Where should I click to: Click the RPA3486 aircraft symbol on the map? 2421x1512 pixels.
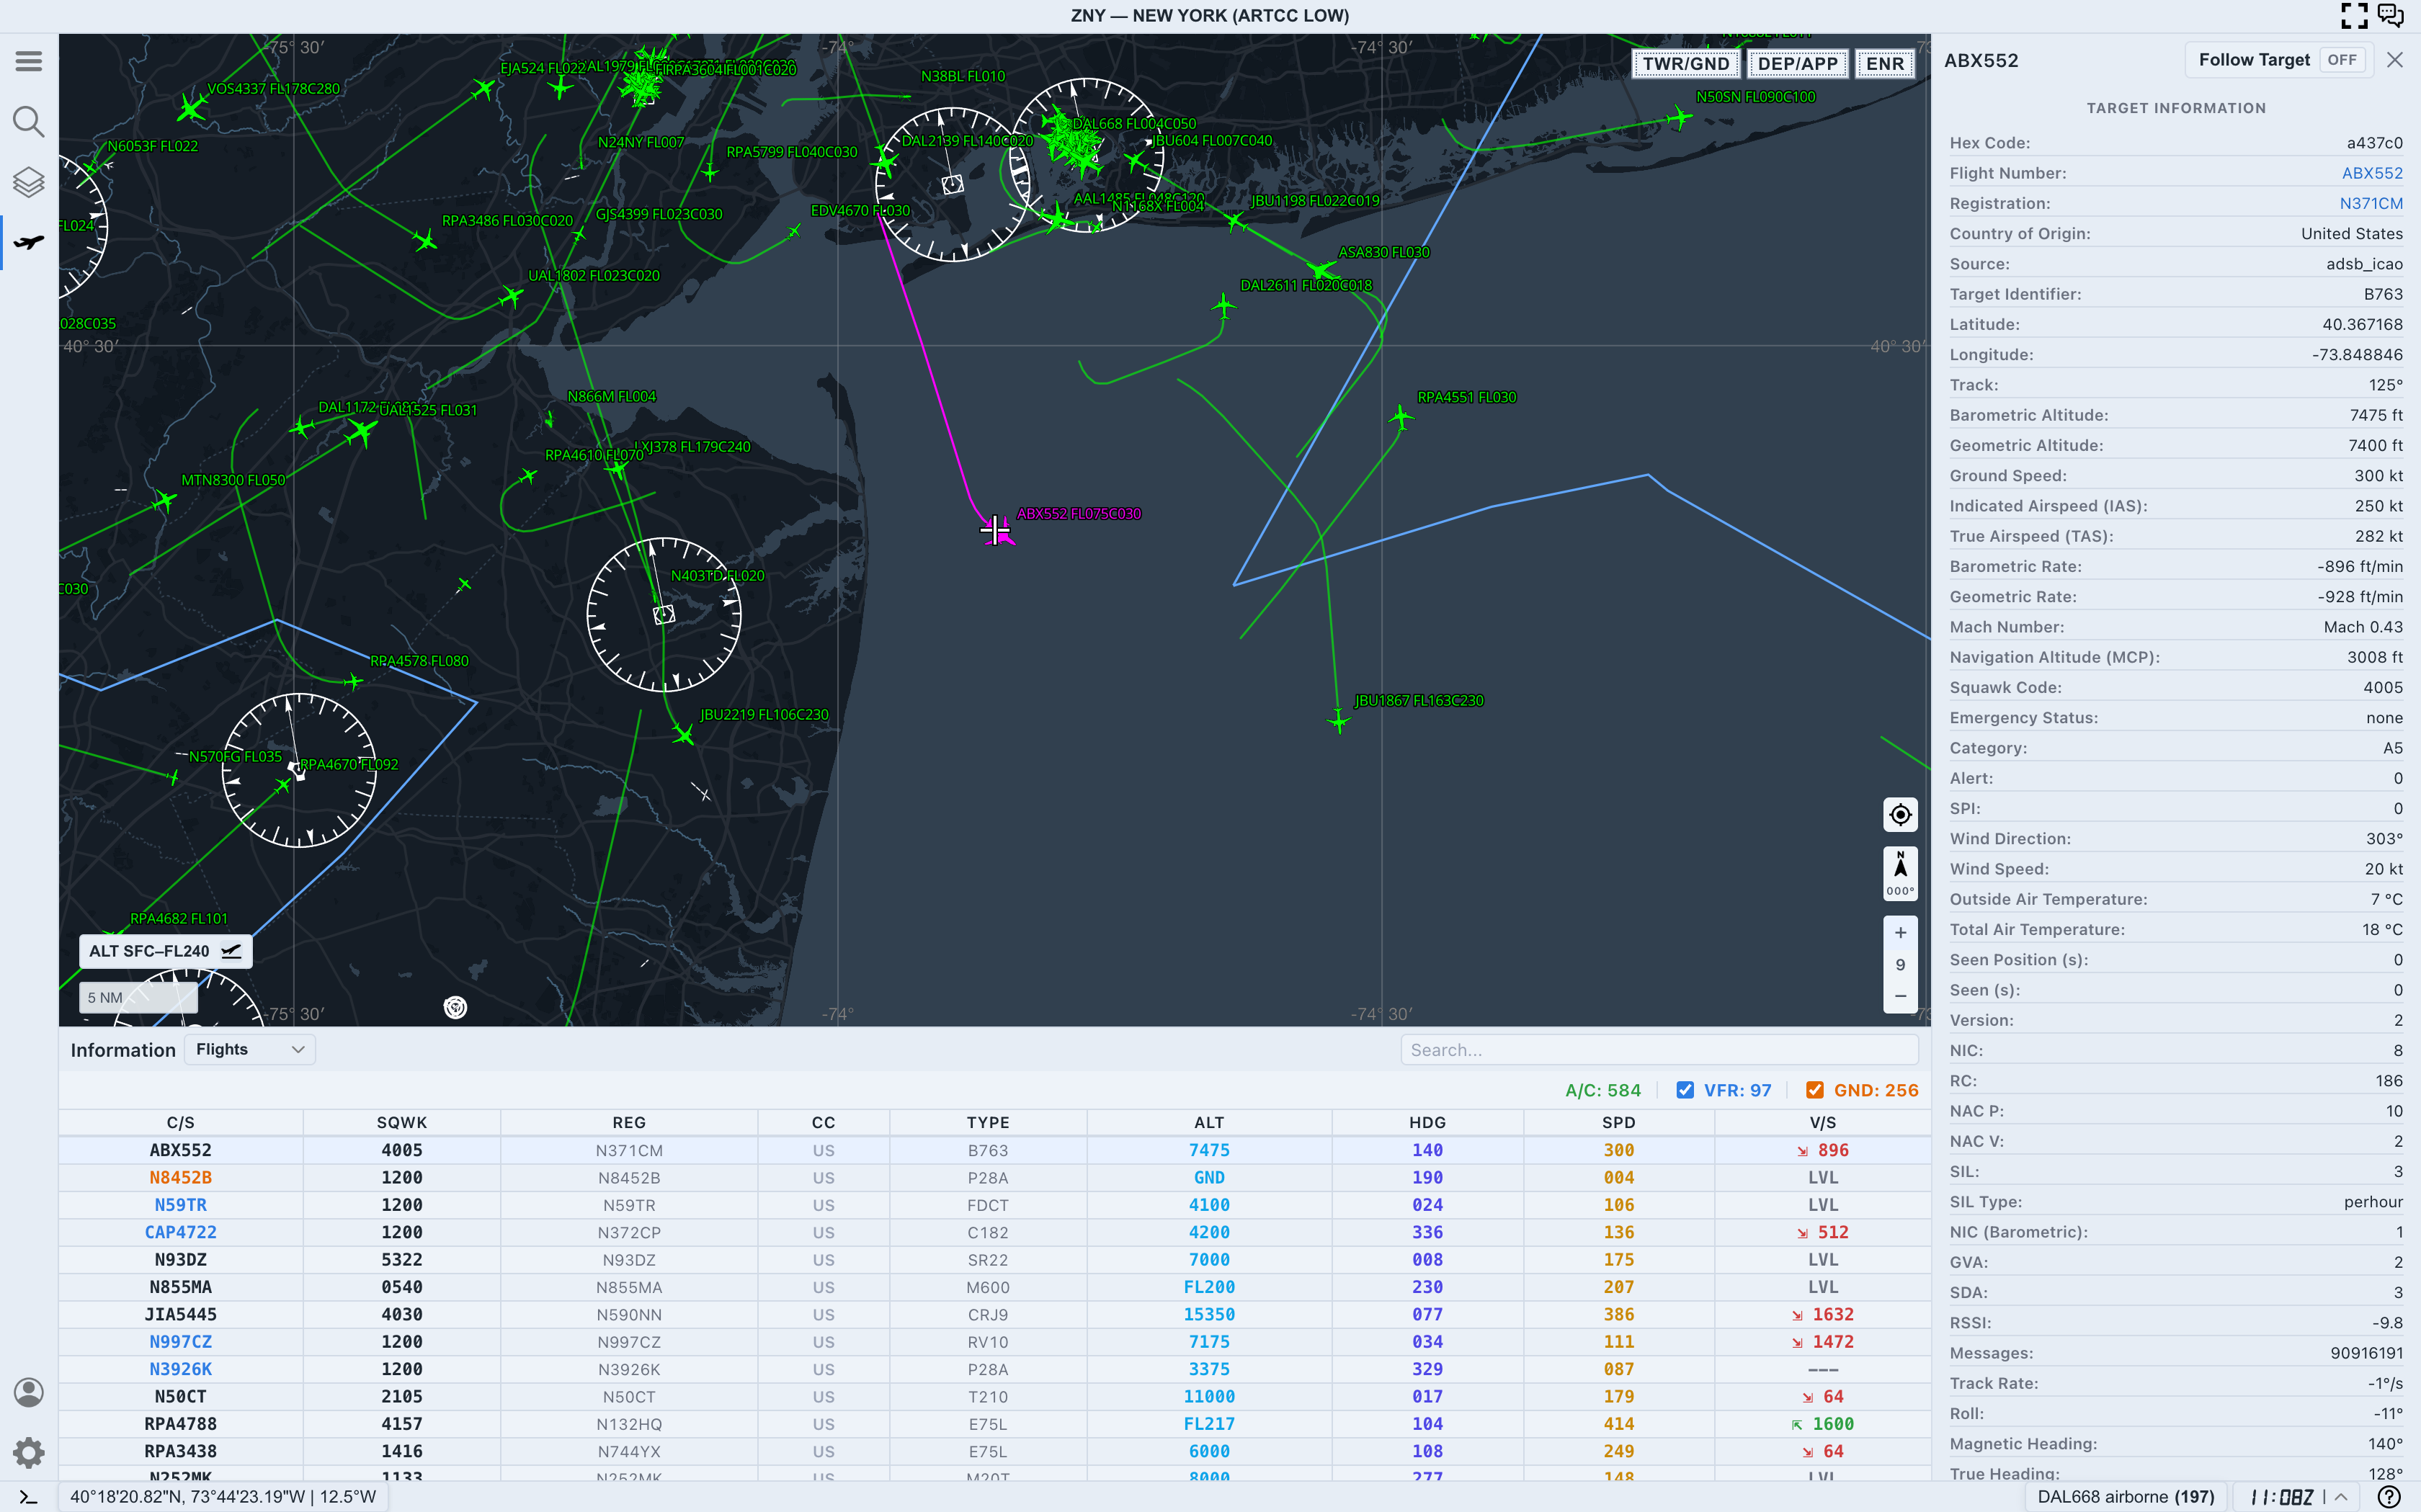click(425, 241)
